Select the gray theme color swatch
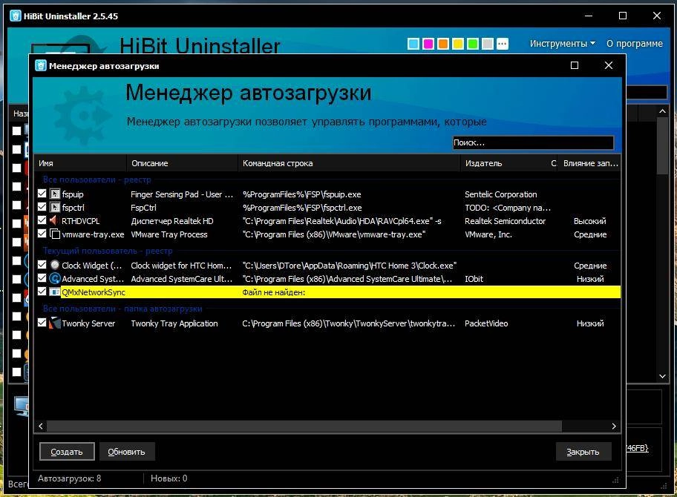This screenshot has width=677, height=497. pyautogui.click(x=488, y=44)
